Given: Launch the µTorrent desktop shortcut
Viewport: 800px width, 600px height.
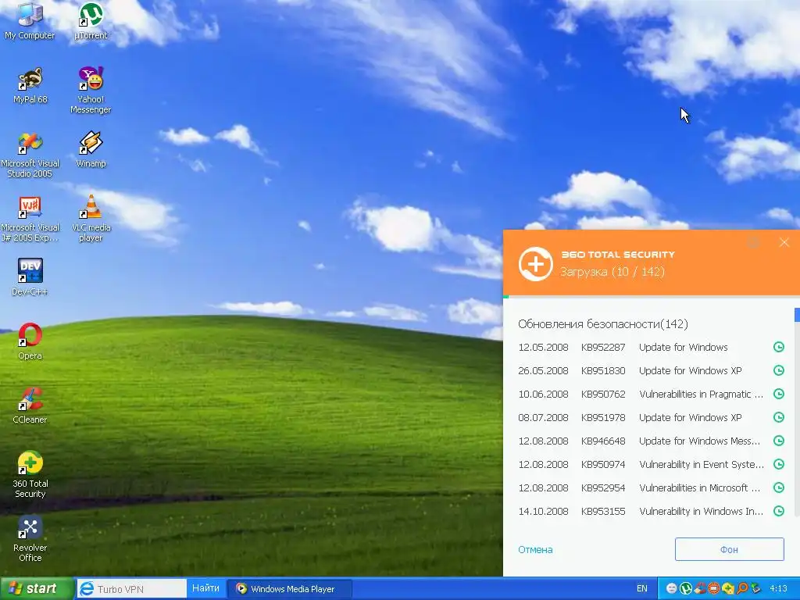Looking at the screenshot, I should (x=91, y=20).
